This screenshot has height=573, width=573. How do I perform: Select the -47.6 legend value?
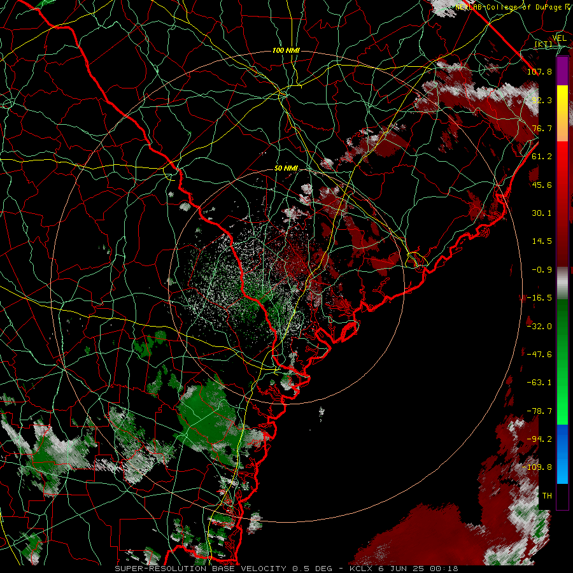pos(539,355)
